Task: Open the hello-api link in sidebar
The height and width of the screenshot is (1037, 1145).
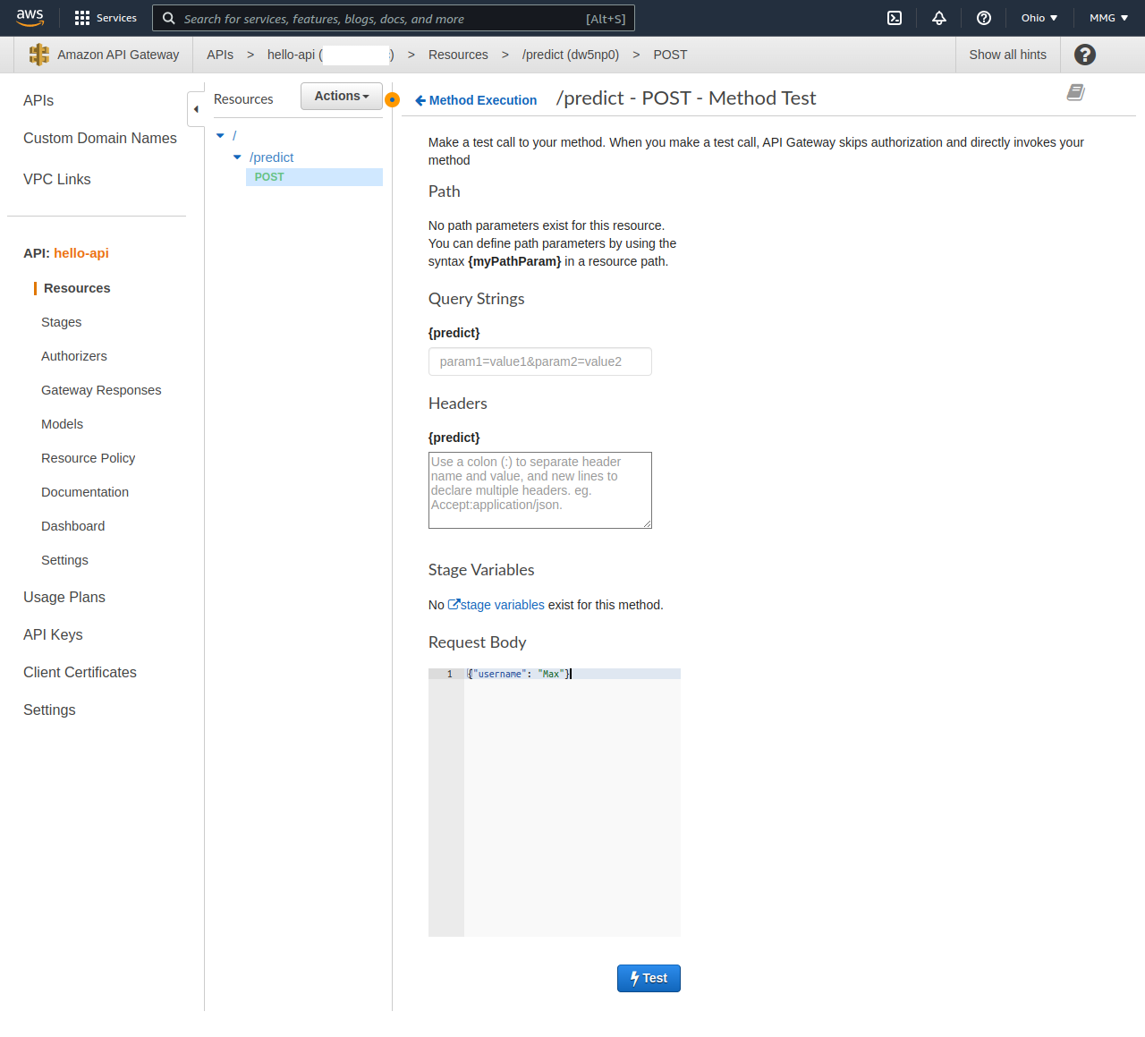Action: [81, 253]
